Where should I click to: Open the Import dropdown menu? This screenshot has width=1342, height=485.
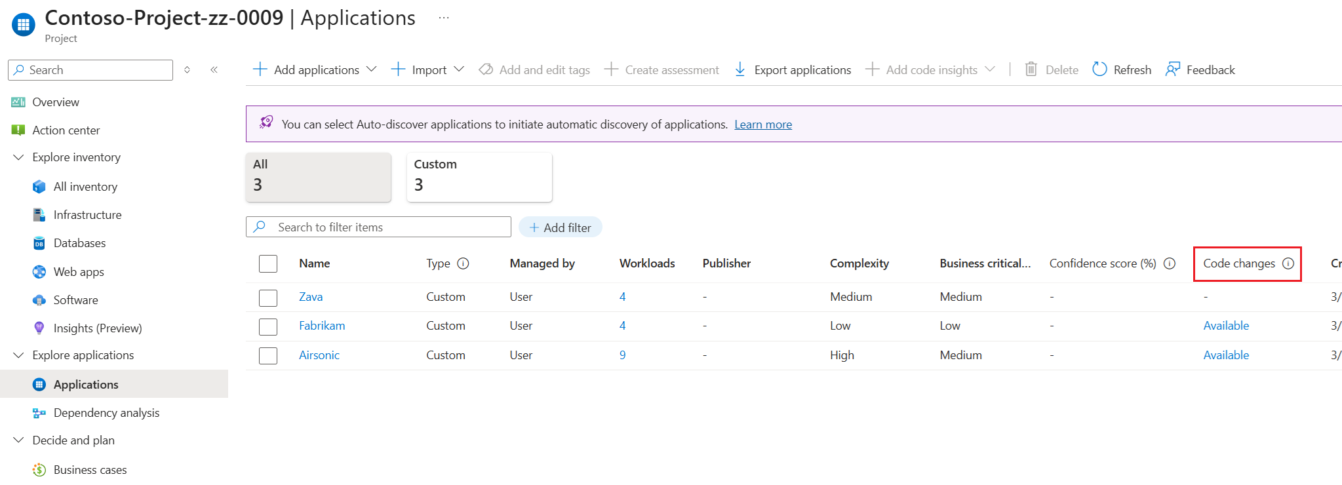pos(428,69)
